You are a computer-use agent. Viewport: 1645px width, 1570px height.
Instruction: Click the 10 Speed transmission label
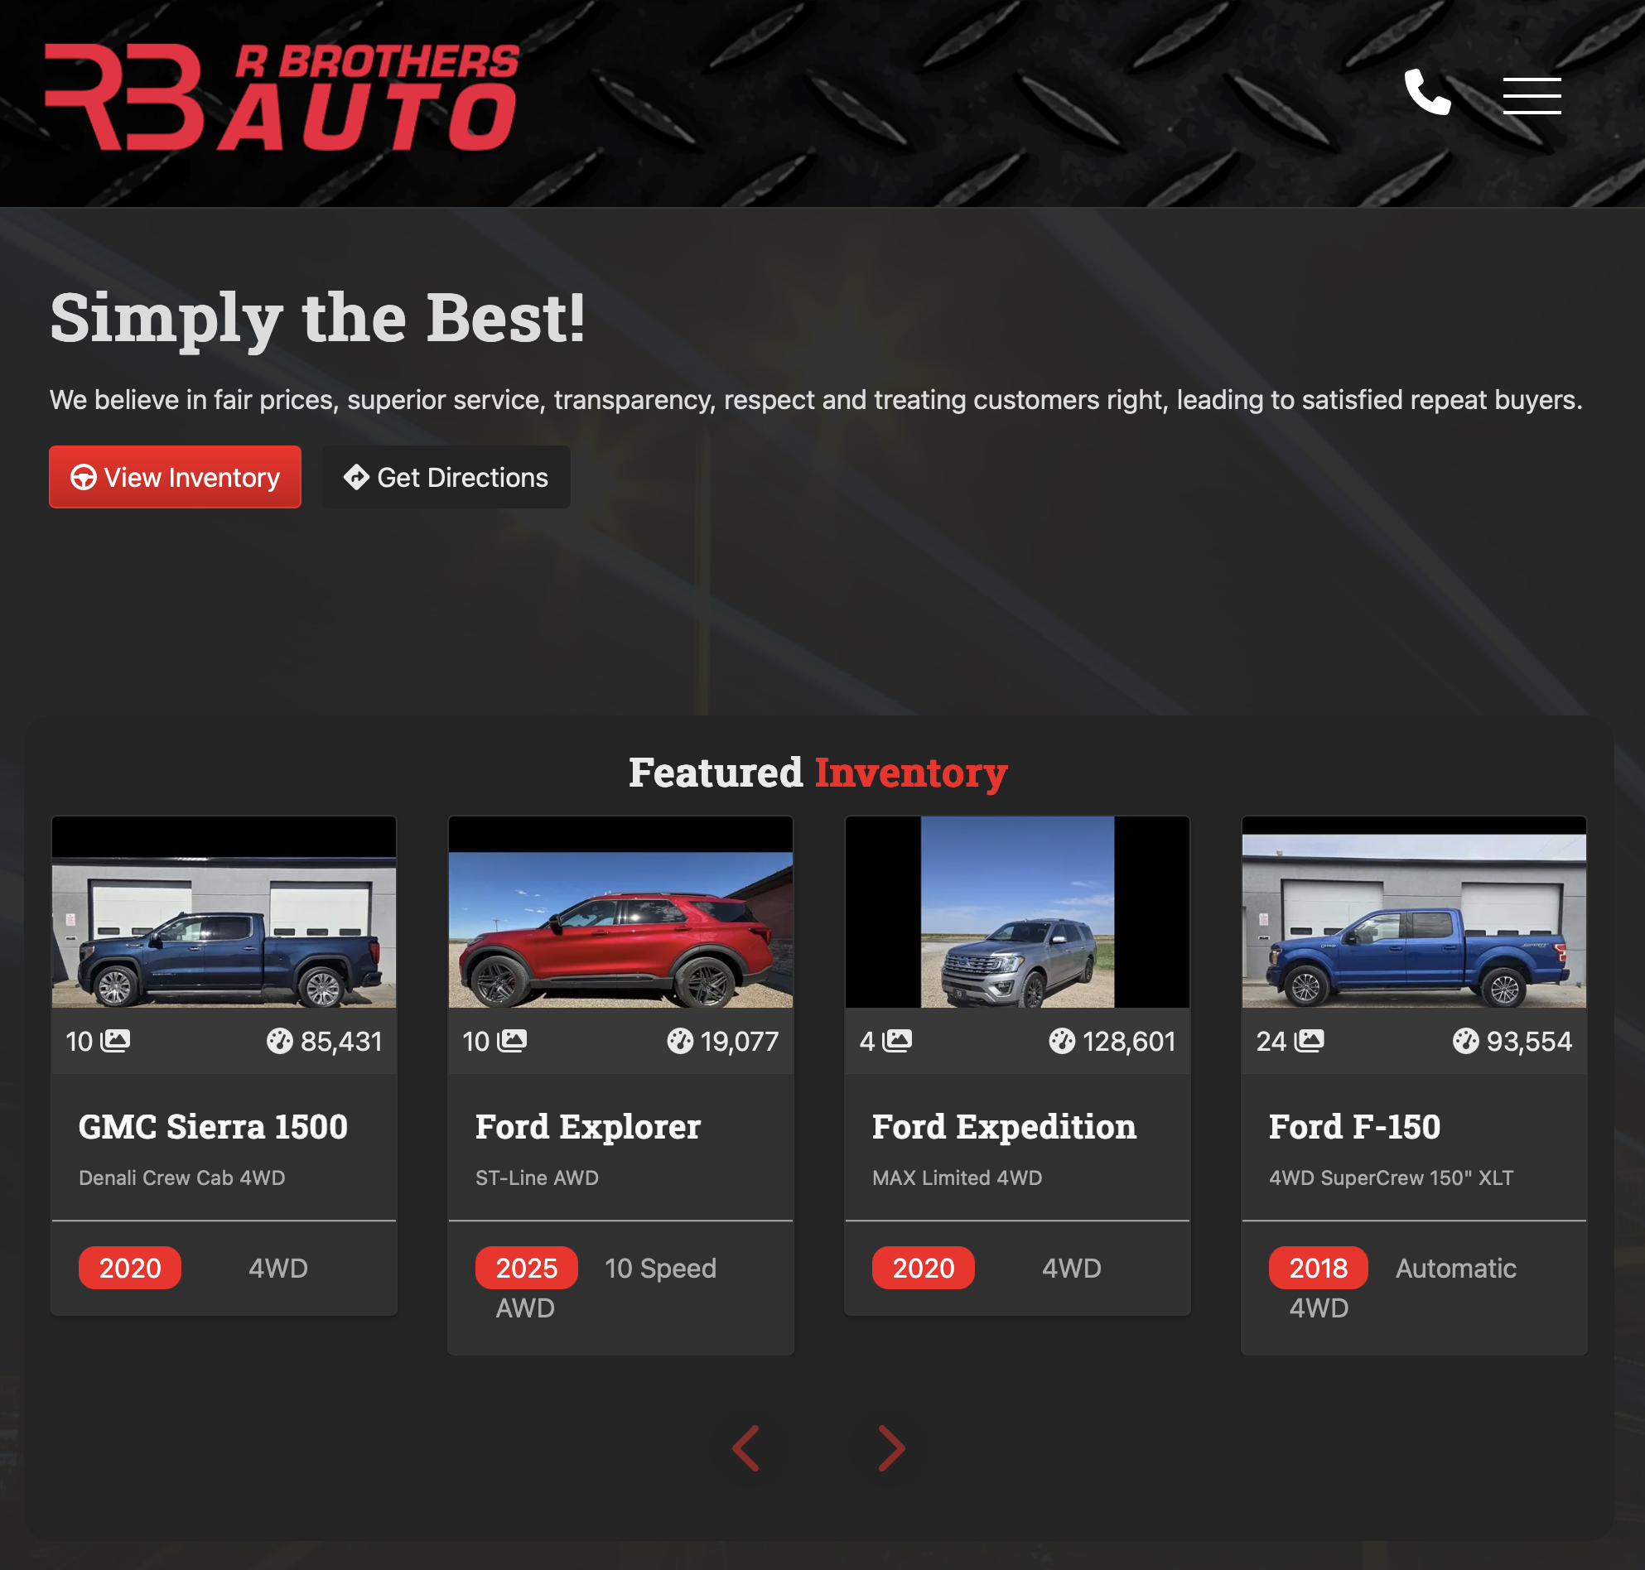(660, 1268)
